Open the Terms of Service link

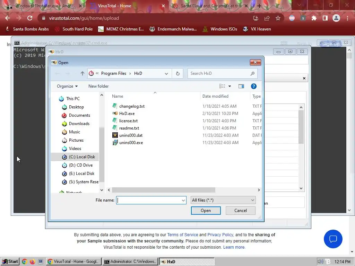pyautogui.click(x=182, y=235)
